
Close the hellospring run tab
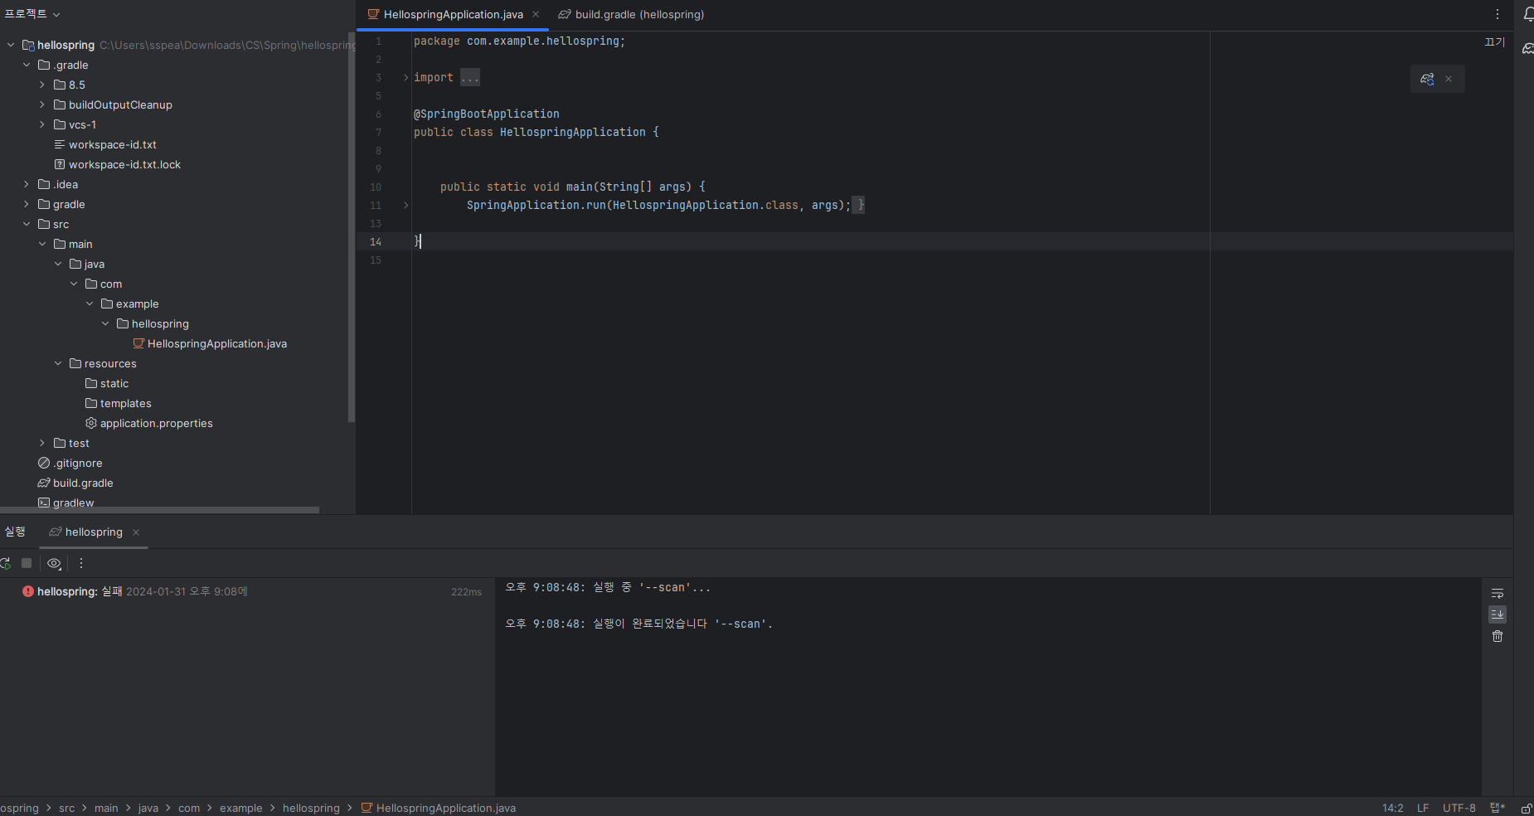click(136, 532)
